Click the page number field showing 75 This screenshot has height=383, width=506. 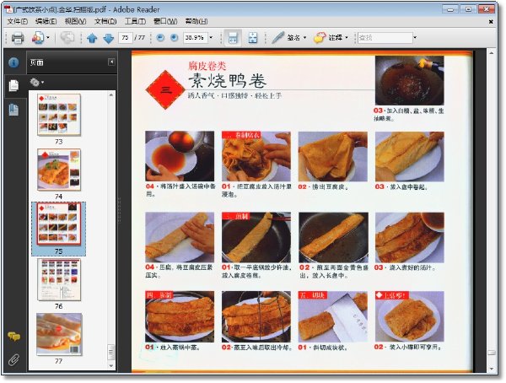point(125,38)
